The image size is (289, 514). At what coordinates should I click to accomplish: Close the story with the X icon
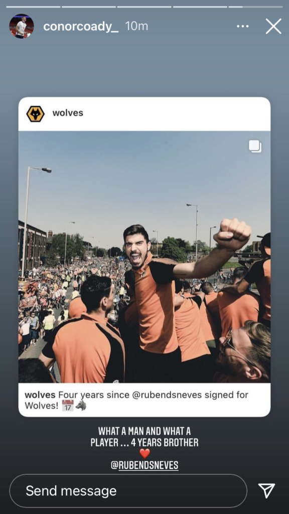(x=273, y=26)
